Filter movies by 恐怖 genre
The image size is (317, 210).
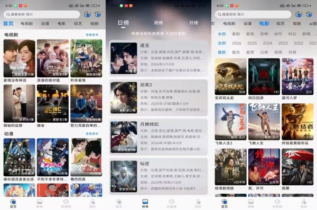point(264,34)
